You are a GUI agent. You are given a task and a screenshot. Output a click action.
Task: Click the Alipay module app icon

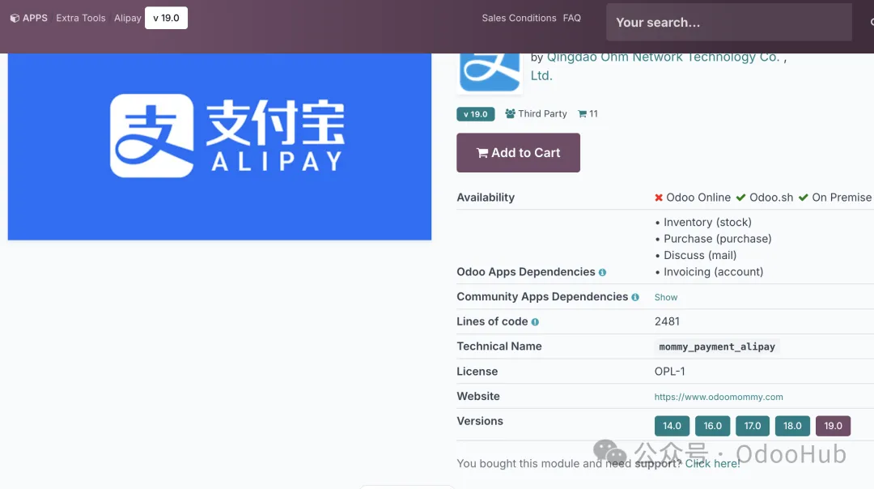click(x=490, y=72)
